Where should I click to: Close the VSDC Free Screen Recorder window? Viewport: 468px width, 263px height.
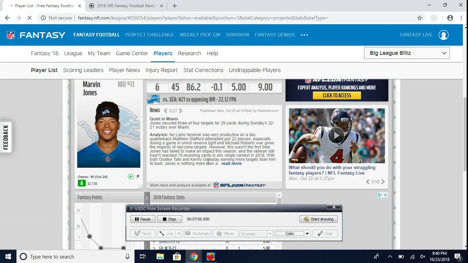(334, 207)
